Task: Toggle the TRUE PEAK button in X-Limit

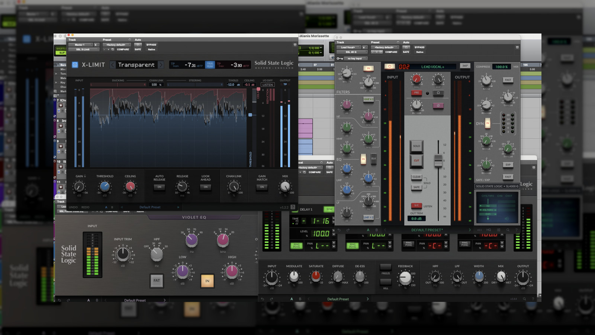Action: (x=210, y=65)
